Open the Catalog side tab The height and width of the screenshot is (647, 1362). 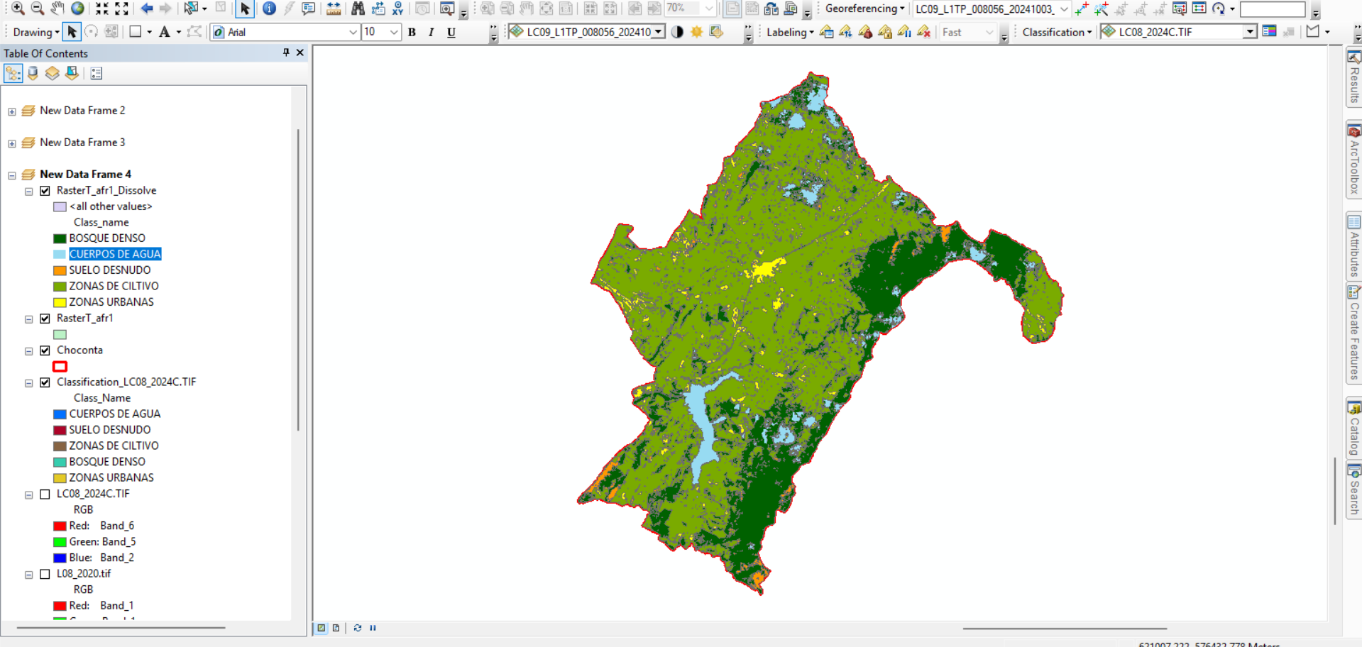[1354, 428]
